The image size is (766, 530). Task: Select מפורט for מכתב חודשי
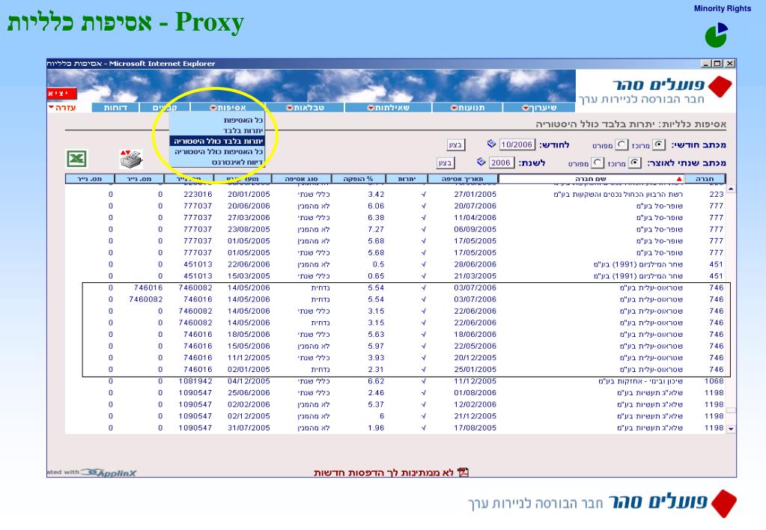(x=621, y=144)
